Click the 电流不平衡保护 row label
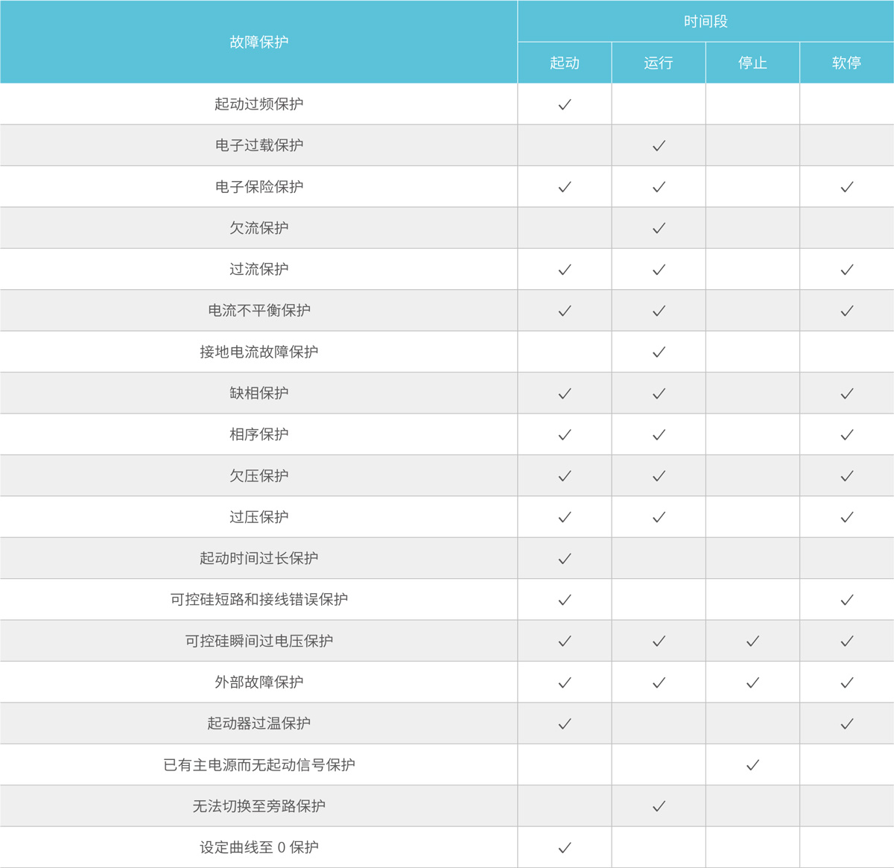Screen dimensions: 894x868 click(x=259, y=311)
